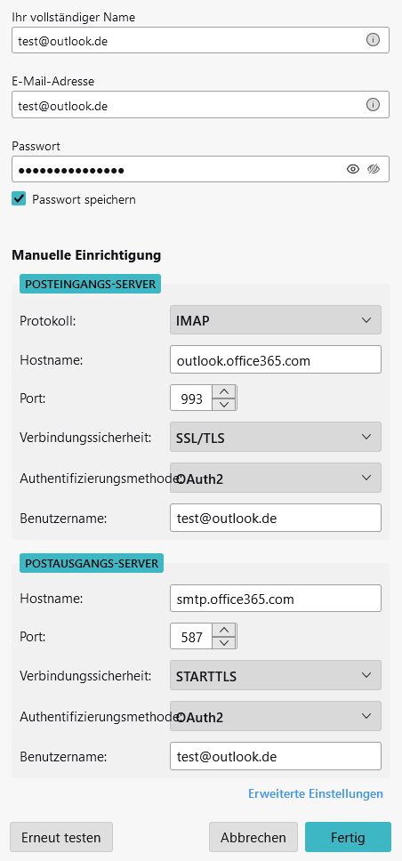Click the Fertig button
The width and height of the screenshot is (402, 861).
348,837
